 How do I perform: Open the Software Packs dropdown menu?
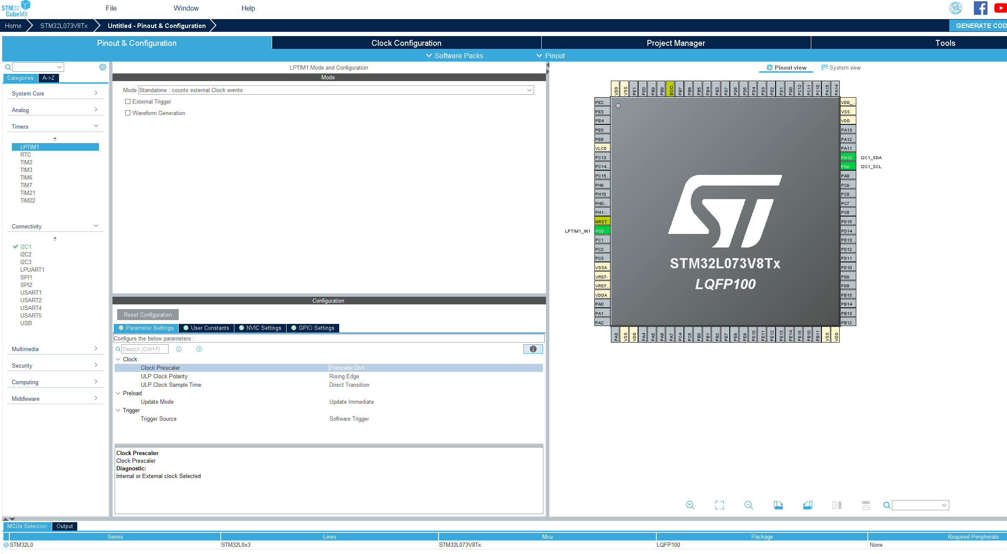pos(454,56)
